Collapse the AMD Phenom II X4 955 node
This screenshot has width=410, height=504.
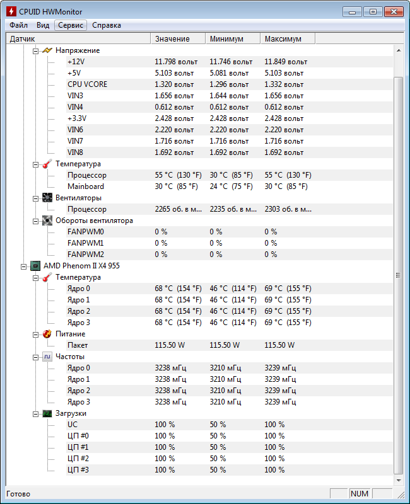[x=23, y=266]
